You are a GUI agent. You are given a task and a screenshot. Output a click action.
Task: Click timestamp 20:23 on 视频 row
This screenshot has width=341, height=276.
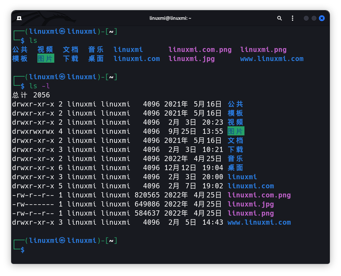point(213,122)
